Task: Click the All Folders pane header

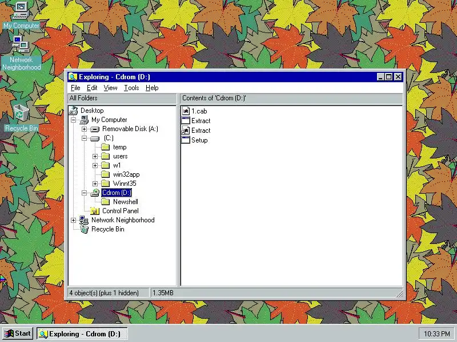Action: pyautogui.click(x=122, y=98)
